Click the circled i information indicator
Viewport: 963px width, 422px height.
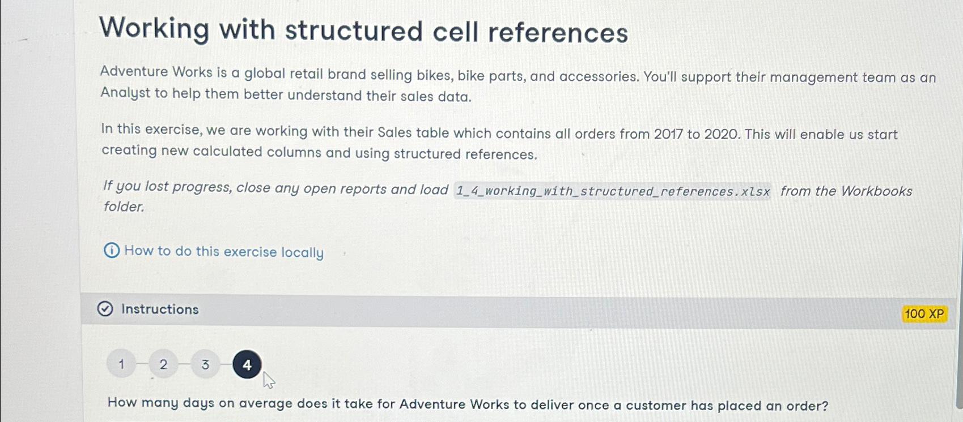click(x=111, y=251)
